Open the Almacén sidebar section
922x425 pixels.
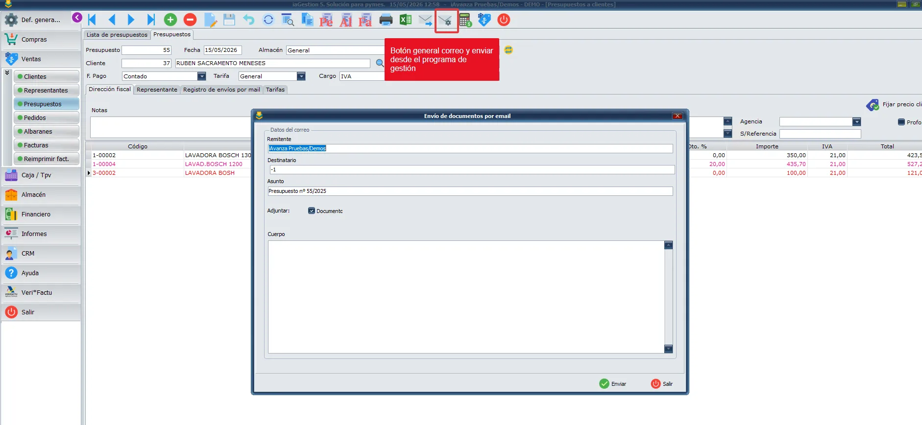click(41, 195)
